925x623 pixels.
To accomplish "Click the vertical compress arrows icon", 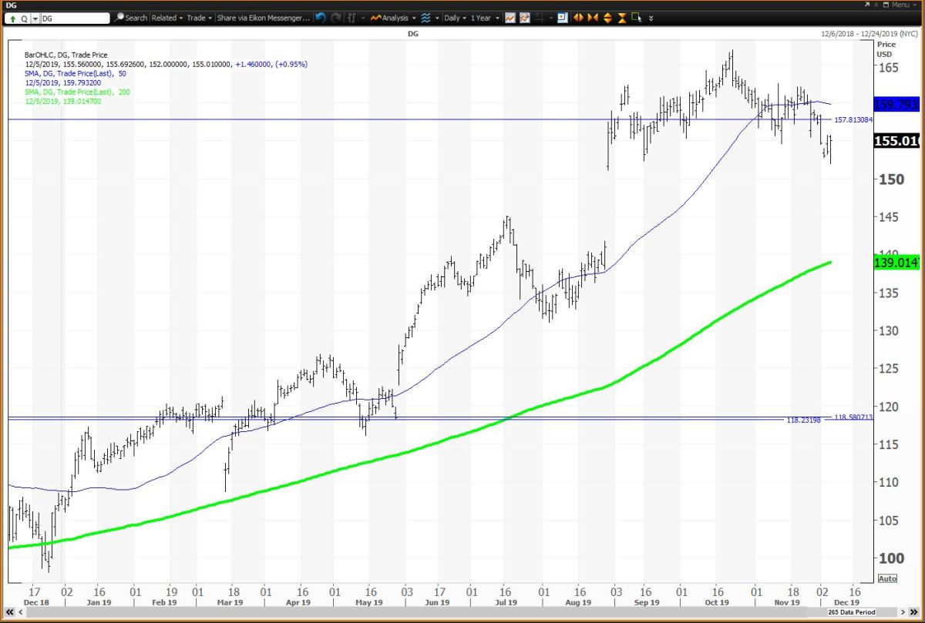I will (x=622, y=18).
